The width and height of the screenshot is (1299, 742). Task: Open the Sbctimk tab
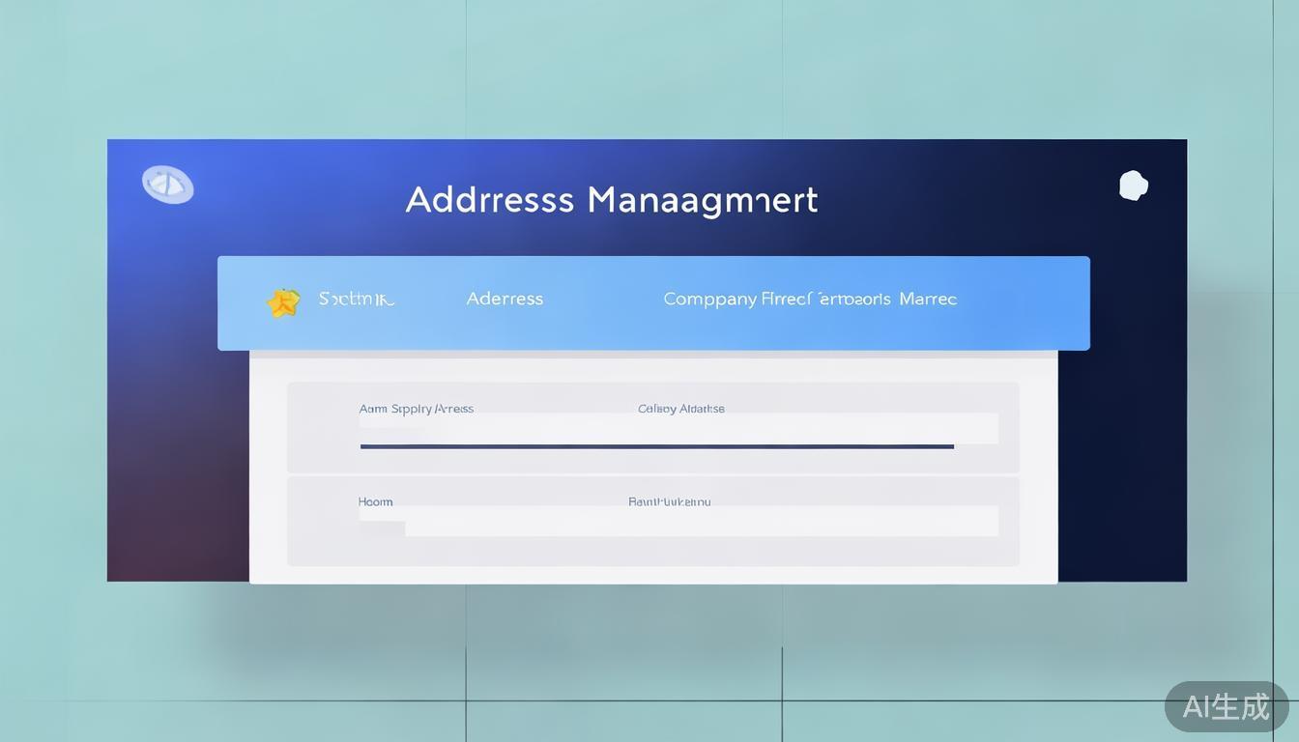point(357,300)
